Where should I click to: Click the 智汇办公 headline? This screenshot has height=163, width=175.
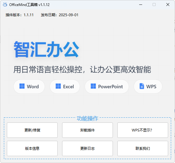tap(46, 49)
